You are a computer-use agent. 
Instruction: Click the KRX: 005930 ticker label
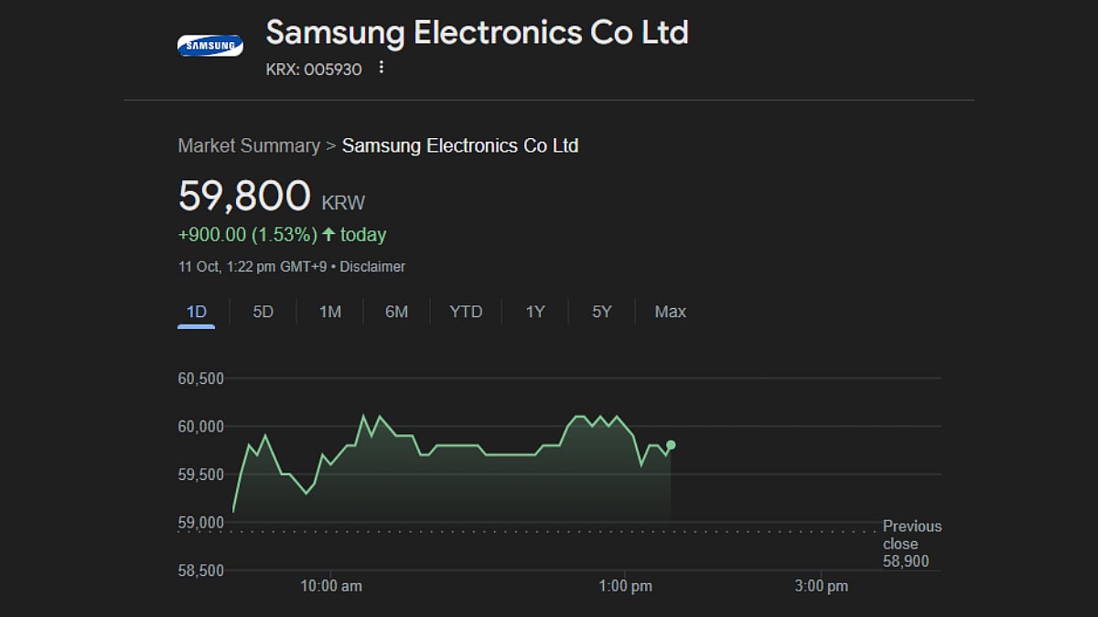314,69
